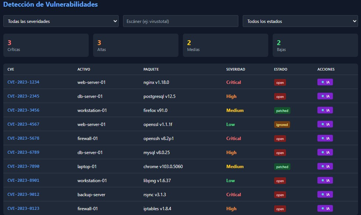Follow the CVE-2023-9012 link
This screenshot has width=361, height=215.
23,194
